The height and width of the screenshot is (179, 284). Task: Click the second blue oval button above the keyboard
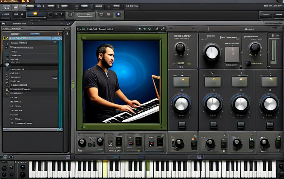[141, 157]
